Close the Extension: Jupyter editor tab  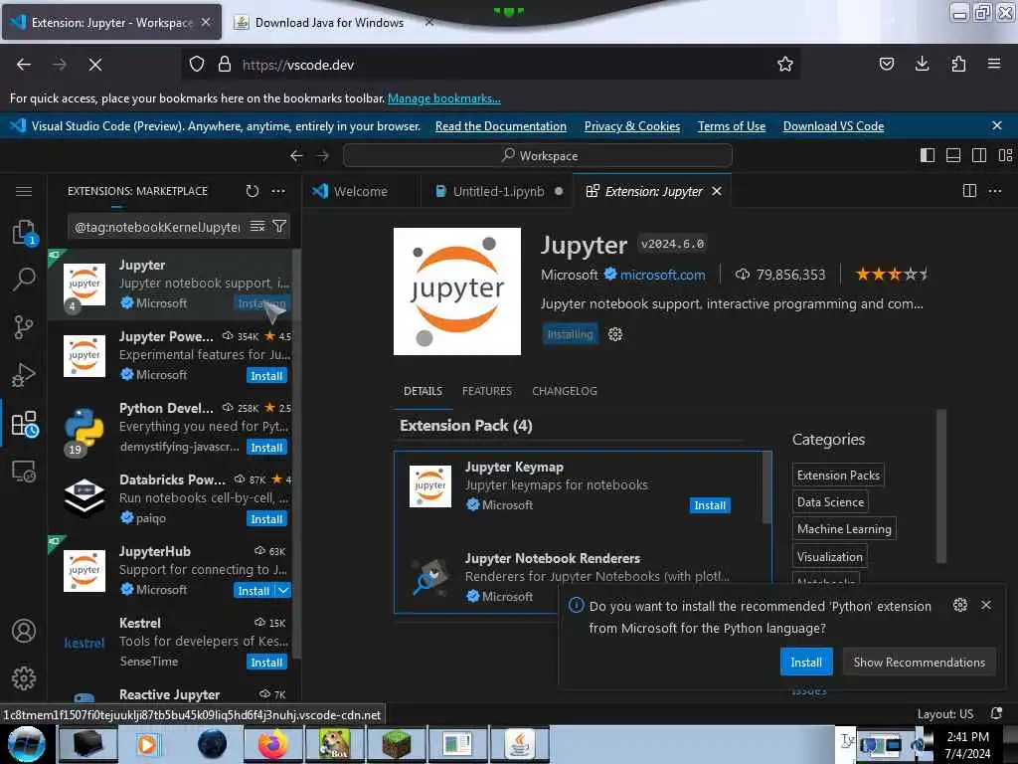(x=717, y=191)
